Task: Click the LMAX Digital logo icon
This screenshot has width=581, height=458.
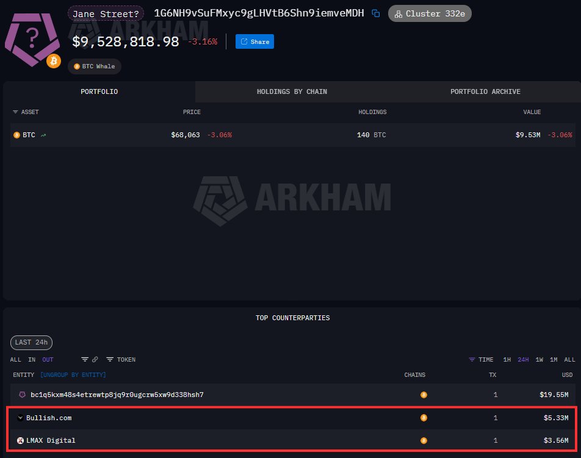Action: (20, 440)
